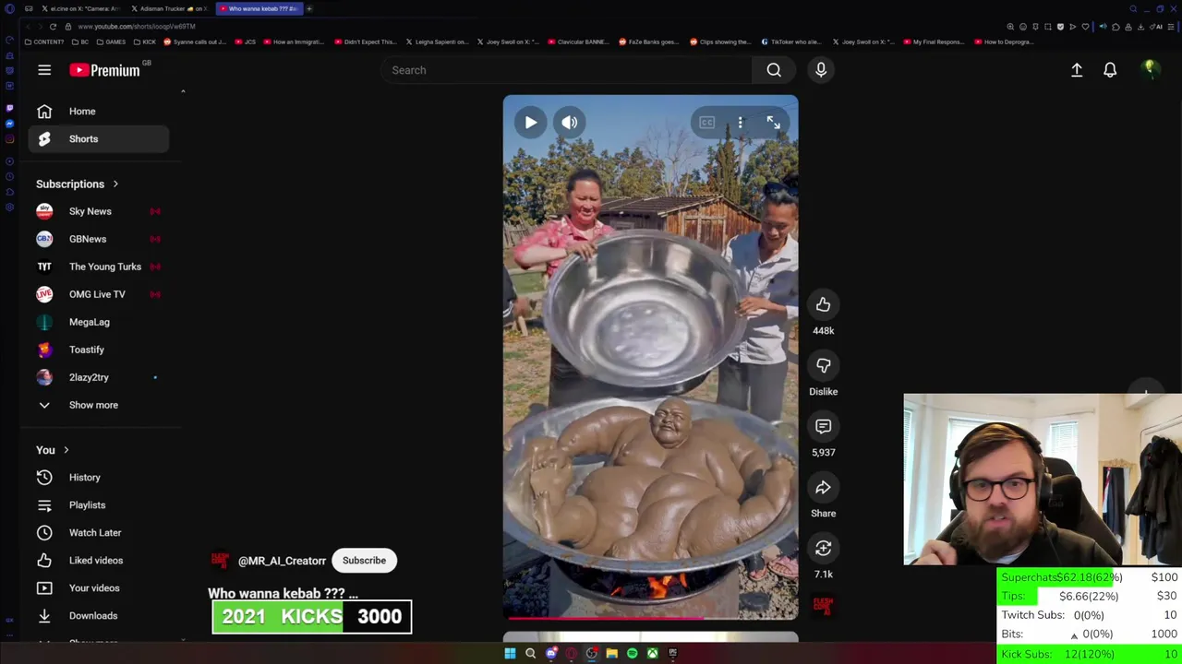
Task: Open the 2lazy2try channel
Action: (99, 377)
